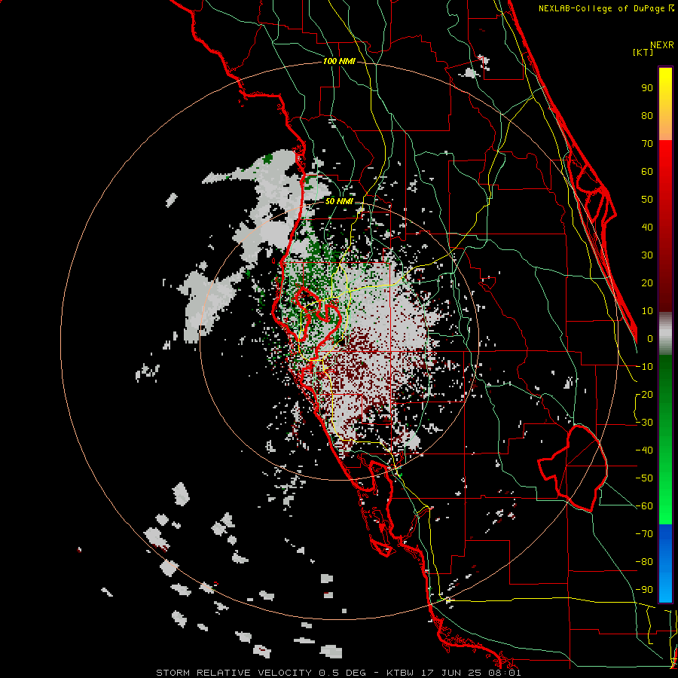
Task: Click the NEXR label above the color bar
Action: (x=662, y=45)
